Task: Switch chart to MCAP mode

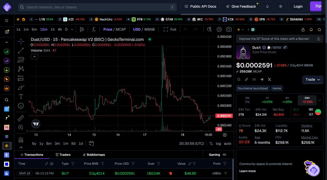Action: [x=121, y=29]
